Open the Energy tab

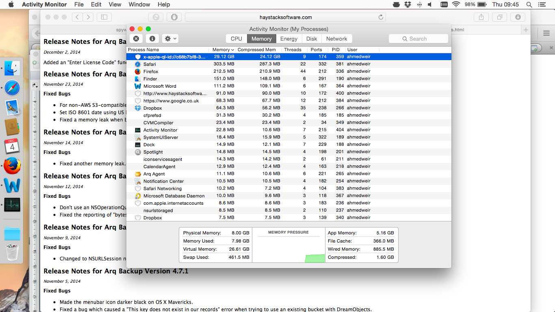point(289,39)
